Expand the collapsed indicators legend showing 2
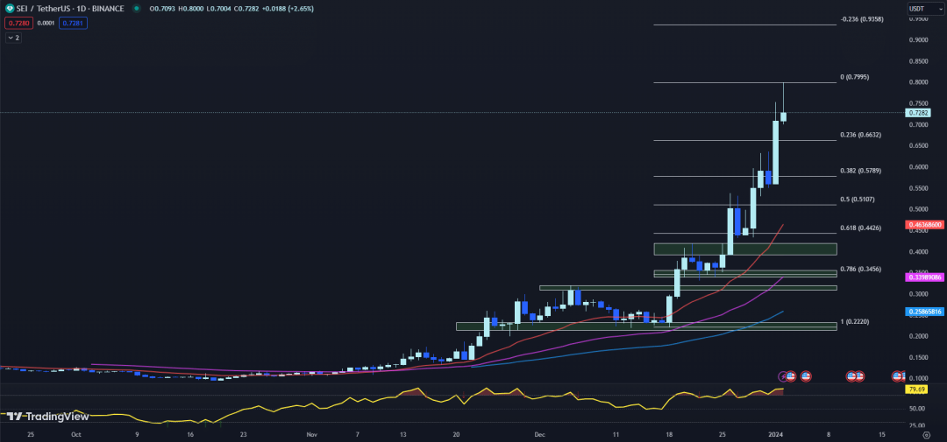The width and height of the screenshot is (947, 442). 13,38
